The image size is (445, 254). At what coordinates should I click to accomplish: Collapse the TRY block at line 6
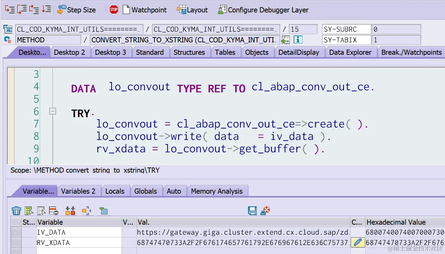tap(53, 111)
